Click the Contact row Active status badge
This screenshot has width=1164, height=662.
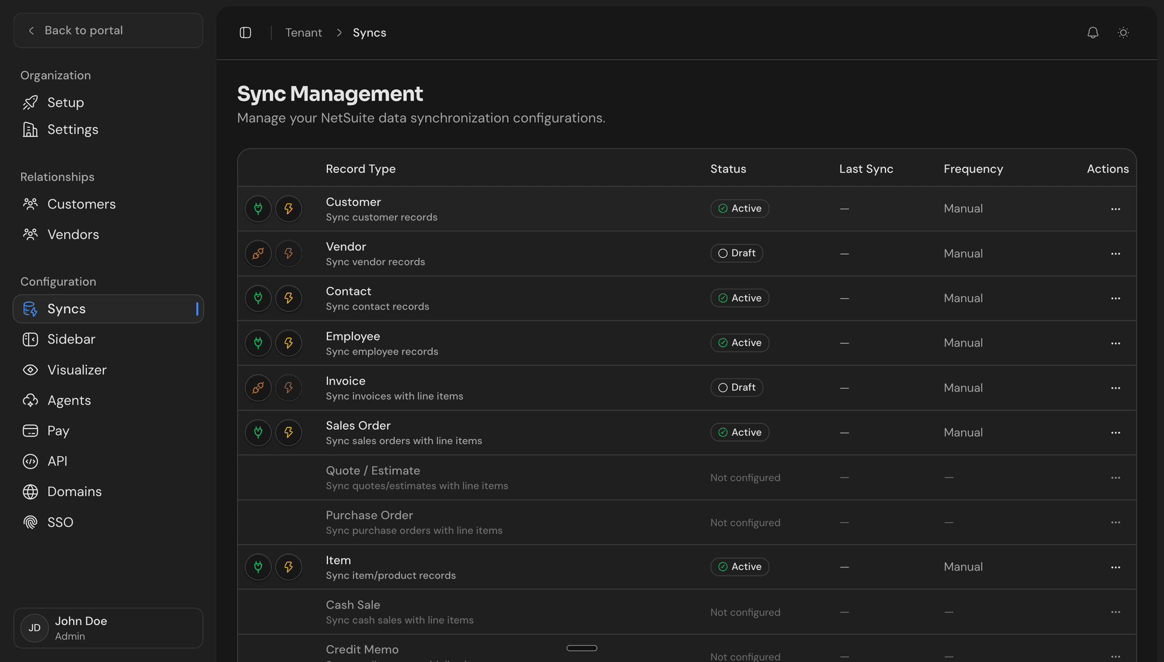(739, 298)
